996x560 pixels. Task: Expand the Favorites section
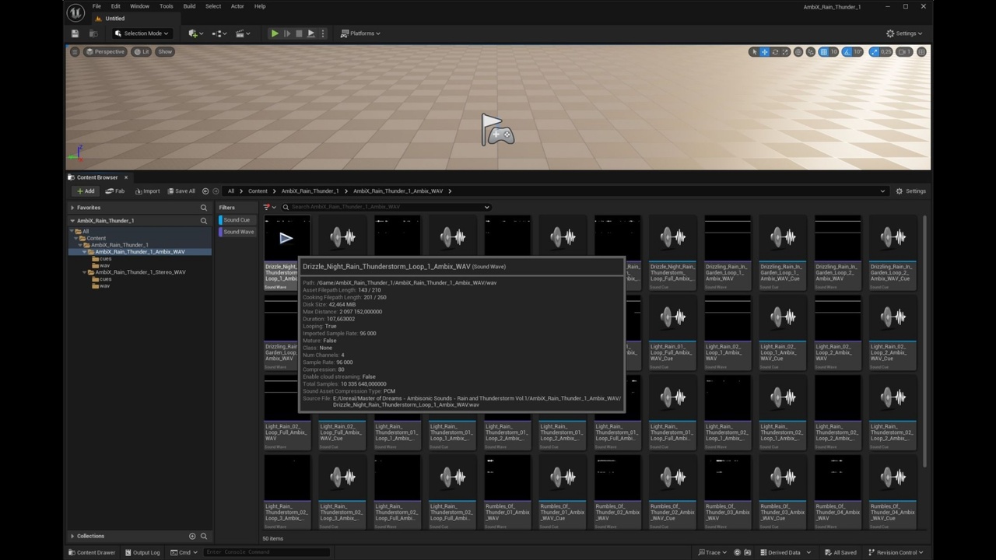tap(74, 208)
